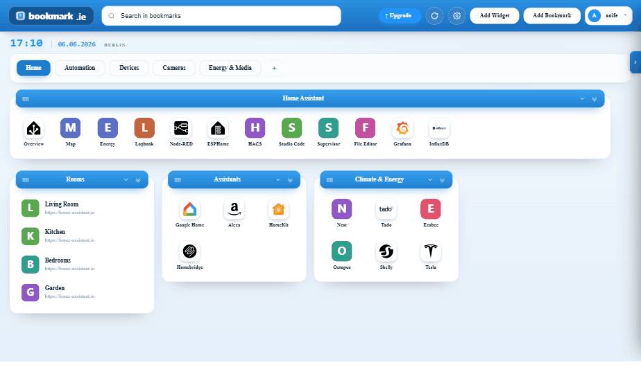Viewport: 641px width, 374px height.
Task: Open the Assistants widget single-chevron menu
Action: 278,179
